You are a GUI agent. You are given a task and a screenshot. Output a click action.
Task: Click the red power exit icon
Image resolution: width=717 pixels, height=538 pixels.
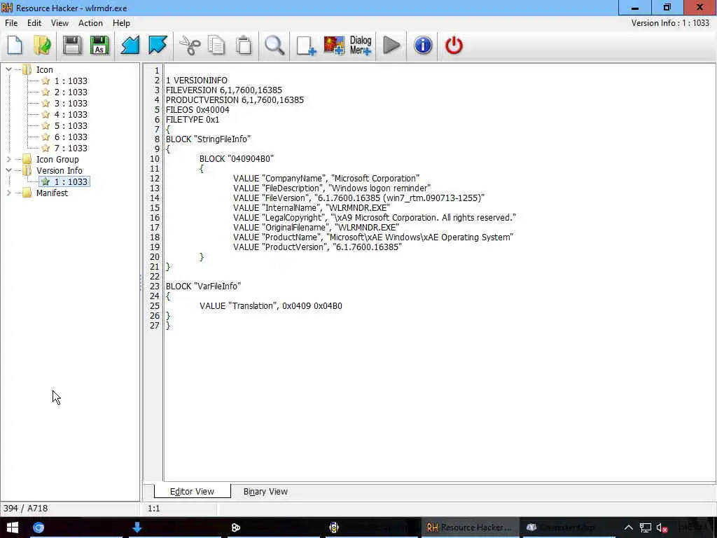pyautogui.click(x=454, y=46)
